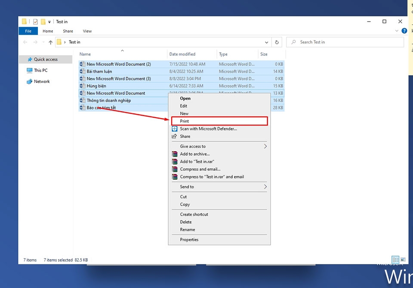Viewport: 413px width, 288px height.
Task: Click New folder quick access toolbar icon
Action: pos(43,22)
